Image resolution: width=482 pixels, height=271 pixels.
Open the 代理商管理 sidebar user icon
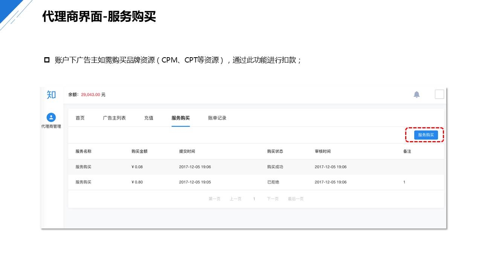51,117
